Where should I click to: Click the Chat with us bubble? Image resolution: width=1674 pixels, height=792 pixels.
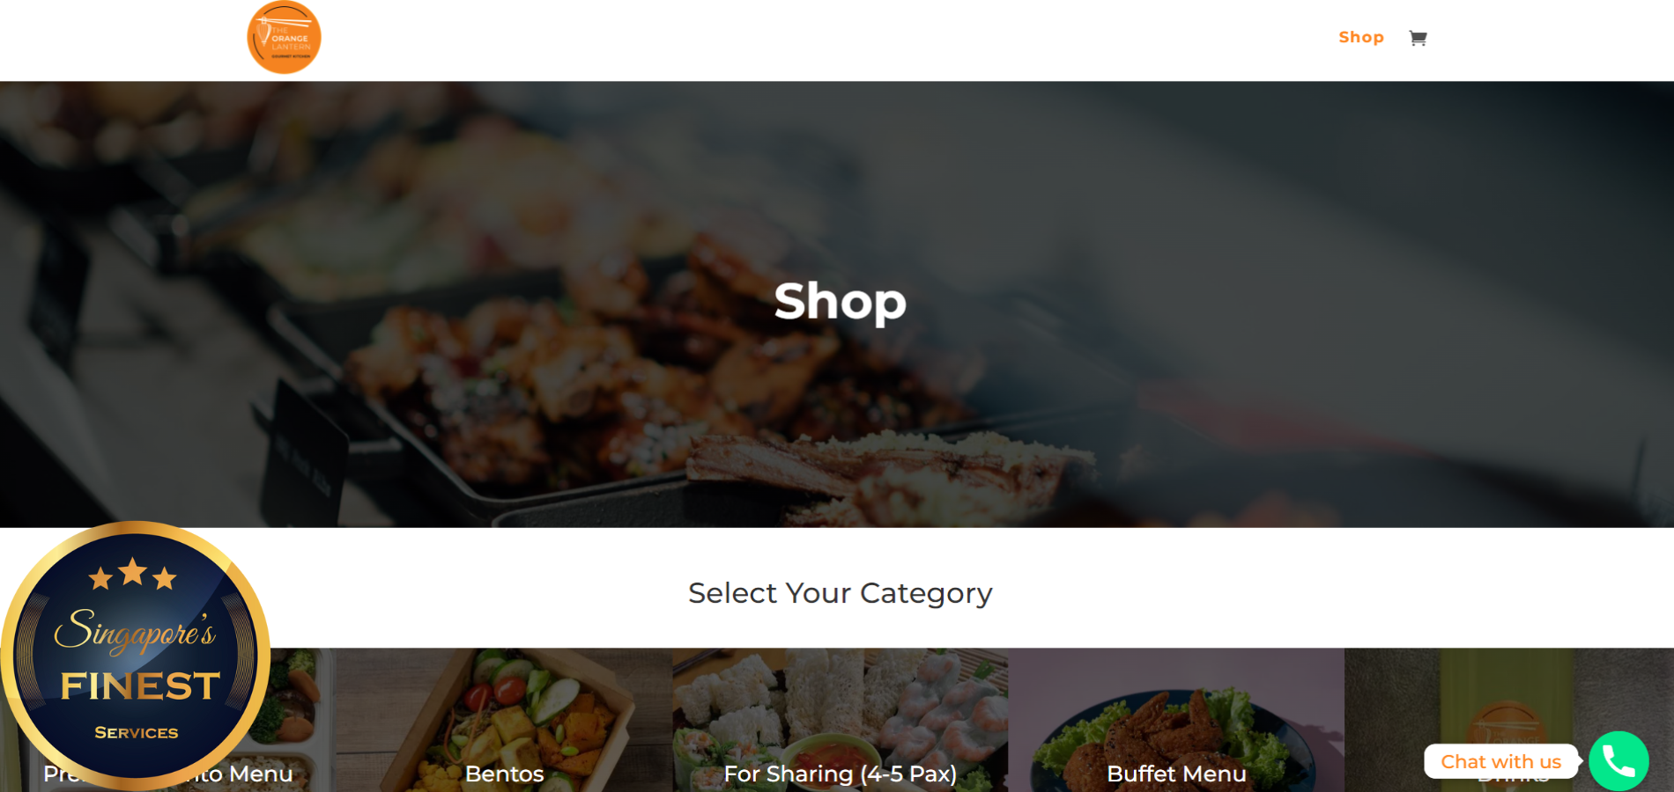click(1500, 761)
